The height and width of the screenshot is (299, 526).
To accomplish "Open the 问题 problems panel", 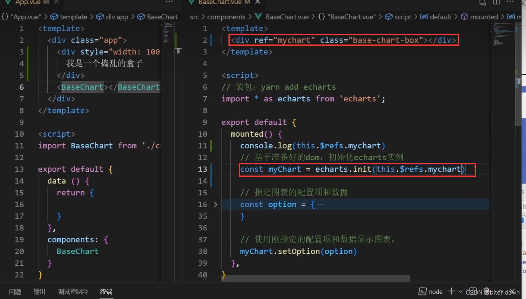I will 14,292.
